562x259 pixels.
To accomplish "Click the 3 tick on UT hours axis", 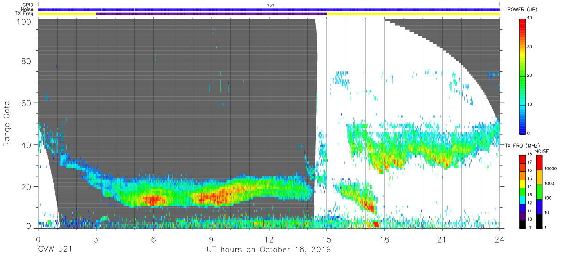I will [x=96, y=238].
